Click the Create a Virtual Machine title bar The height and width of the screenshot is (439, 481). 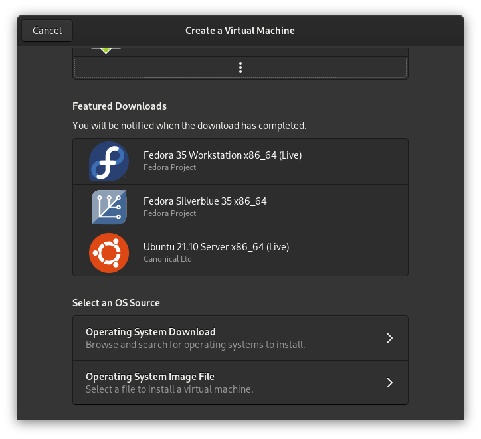click(x=240, y=31)
